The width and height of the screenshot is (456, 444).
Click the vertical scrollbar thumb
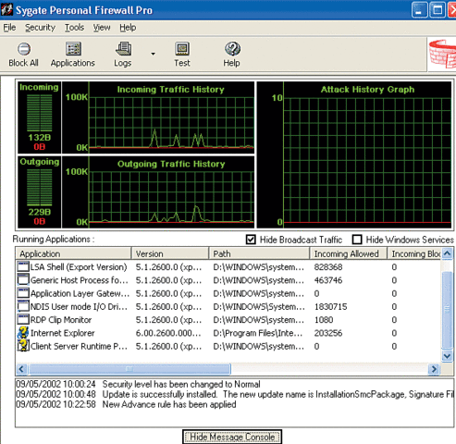click(x=447, y=309)
